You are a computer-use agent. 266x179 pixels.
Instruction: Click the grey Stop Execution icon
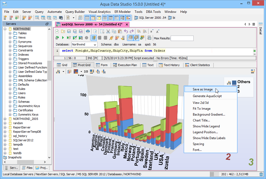pos(87,38)
